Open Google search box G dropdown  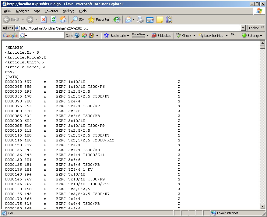(26, 35)
